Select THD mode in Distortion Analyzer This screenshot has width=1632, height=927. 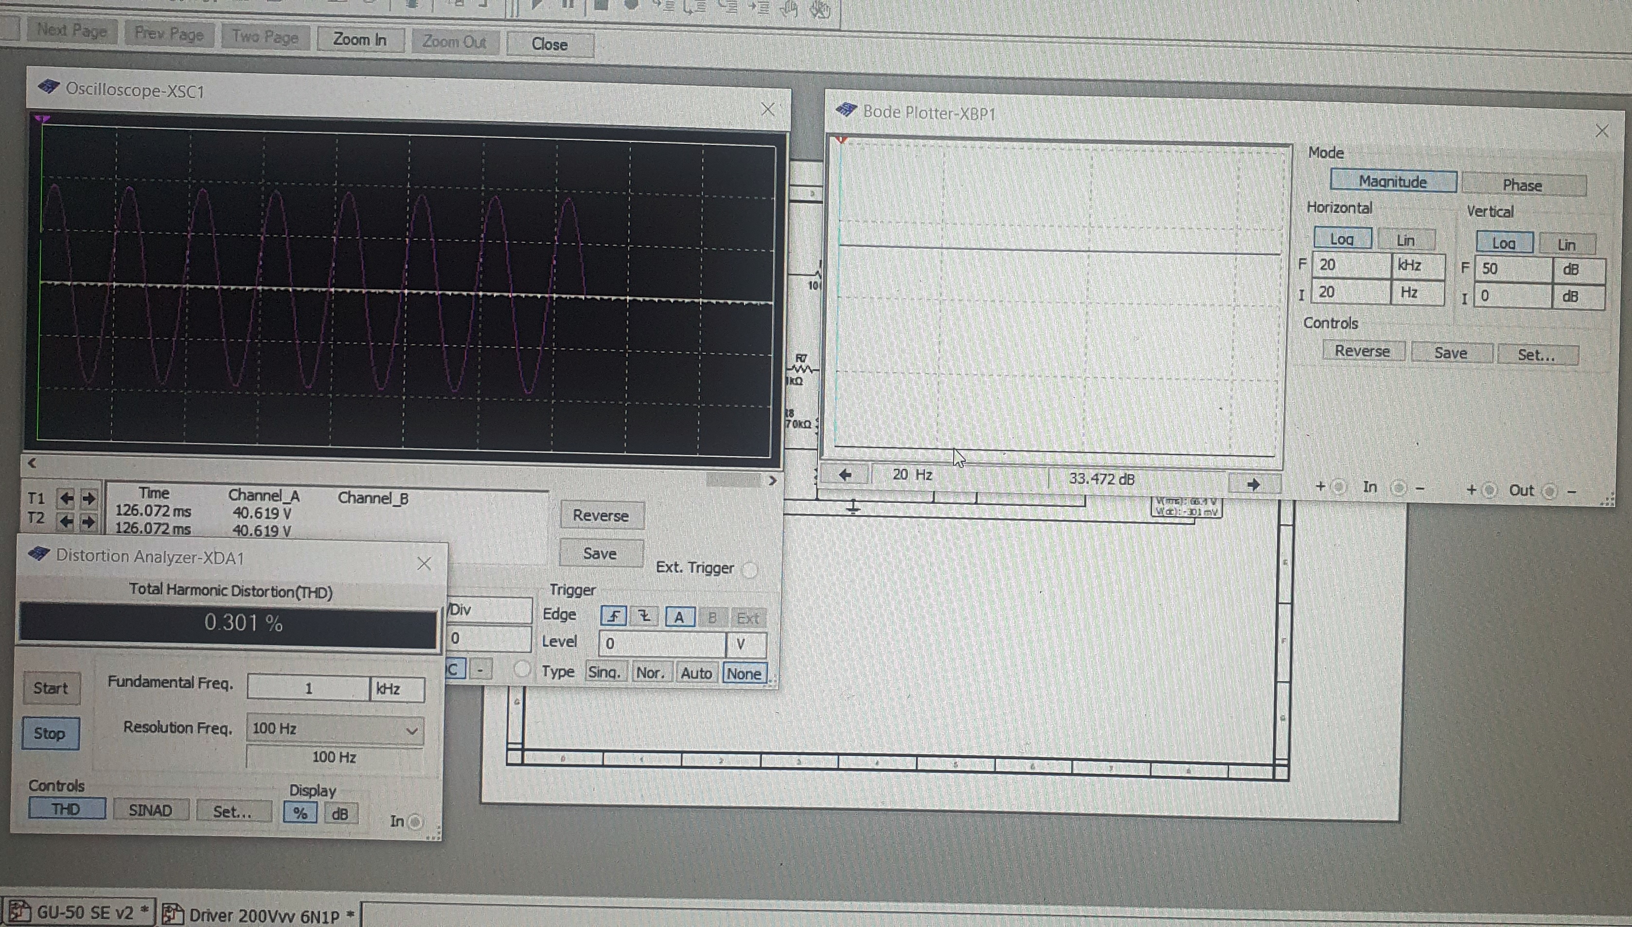coord(66,808)
